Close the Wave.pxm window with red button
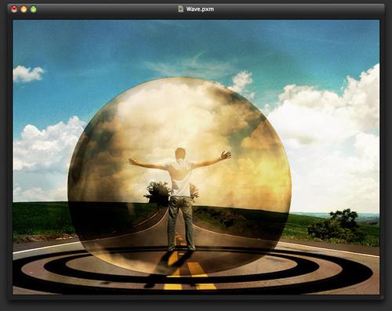This screenshot has height=311, width=392. click(14, 9)
